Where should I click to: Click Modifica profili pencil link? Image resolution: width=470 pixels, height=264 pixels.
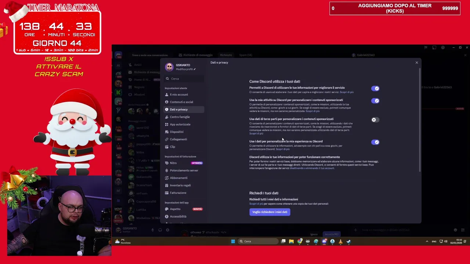pyautogui.click(x=186, y=69)
